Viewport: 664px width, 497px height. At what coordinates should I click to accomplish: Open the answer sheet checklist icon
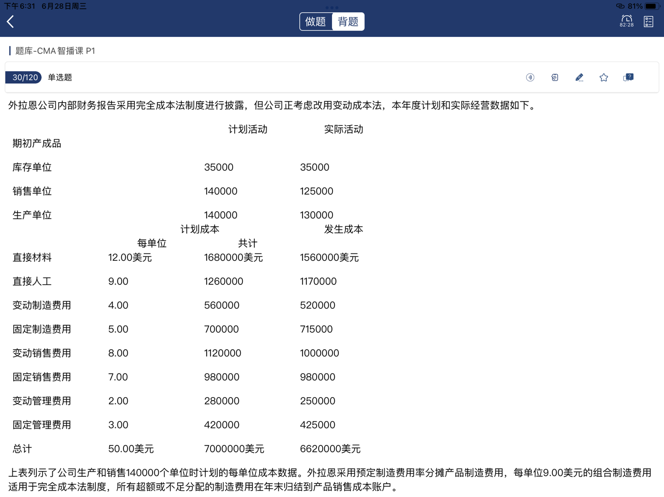tap(648, 22)
